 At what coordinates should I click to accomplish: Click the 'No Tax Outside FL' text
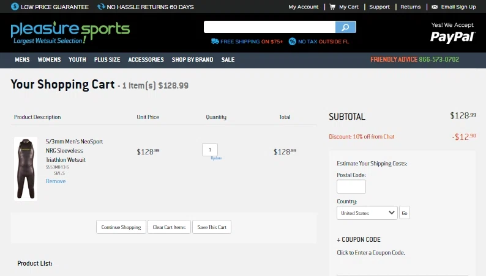pos(324,42)
